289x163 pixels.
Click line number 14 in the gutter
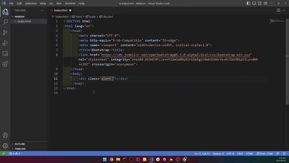56,93
